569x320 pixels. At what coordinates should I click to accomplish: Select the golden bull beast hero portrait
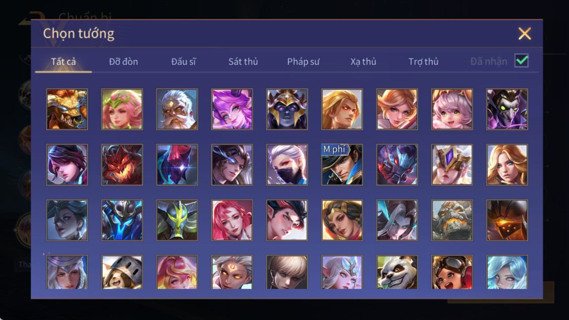(x=67, y=109)
